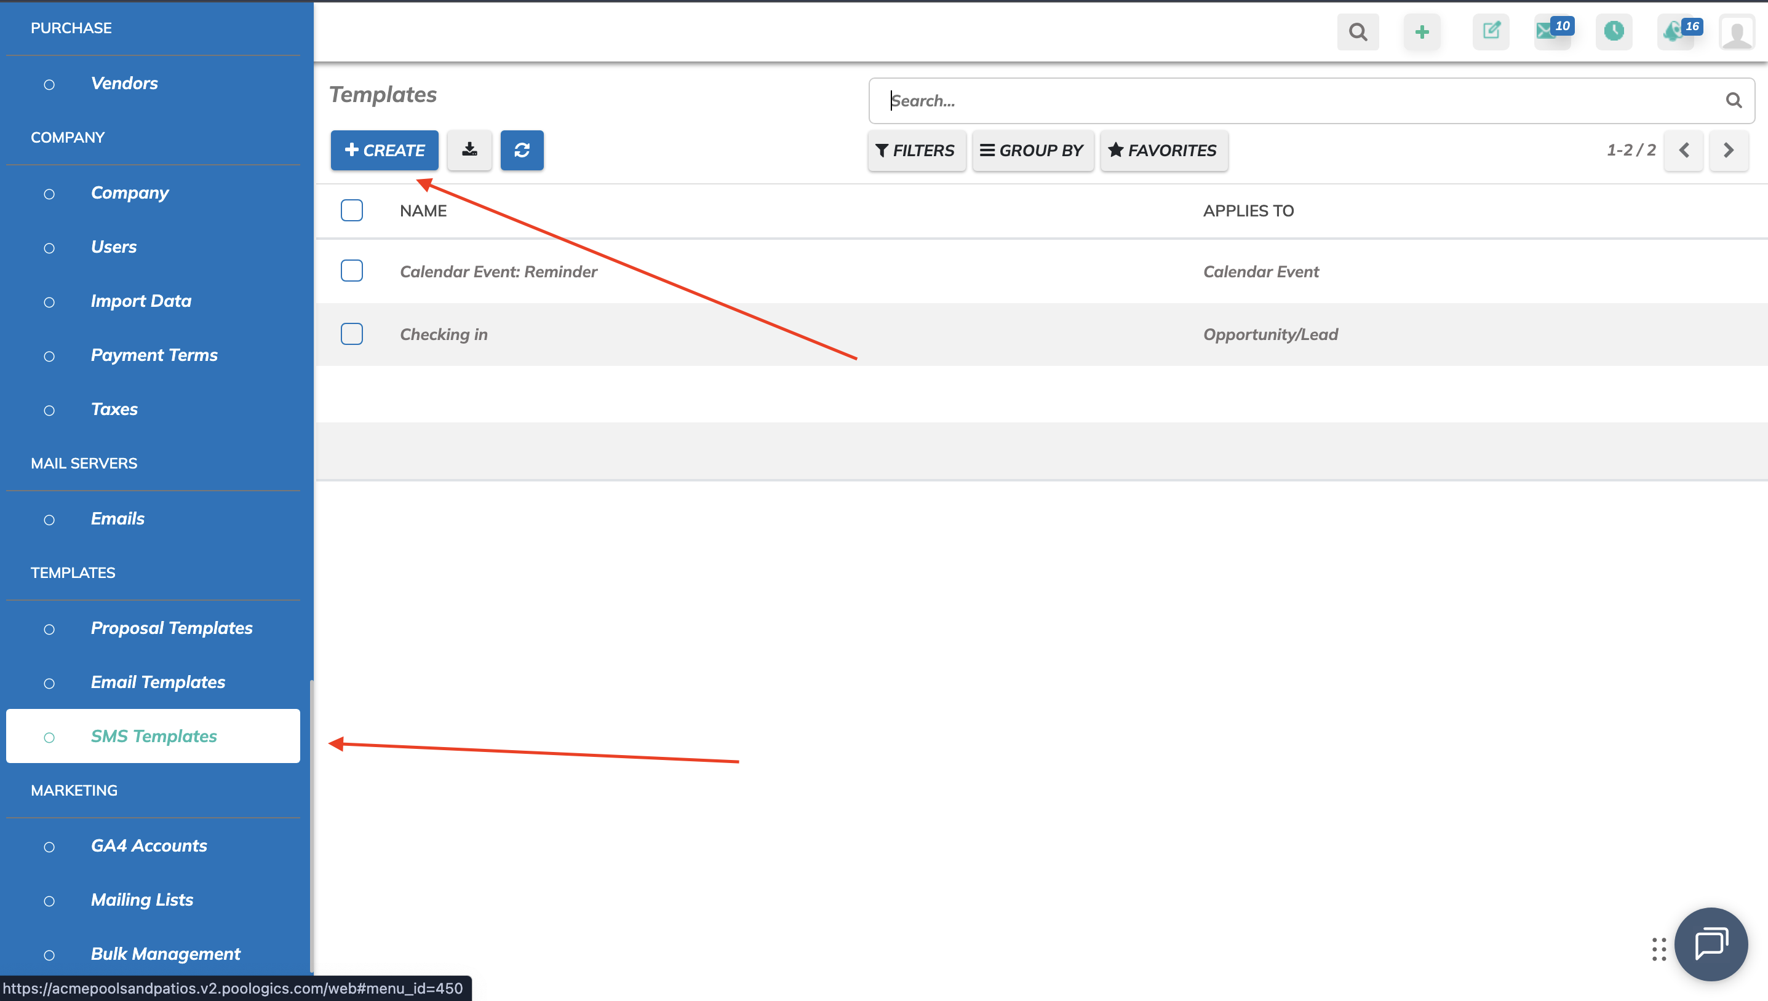Click the green clock activities icon
The width and height of the screenshot is (1768, 1001).
1613,31
